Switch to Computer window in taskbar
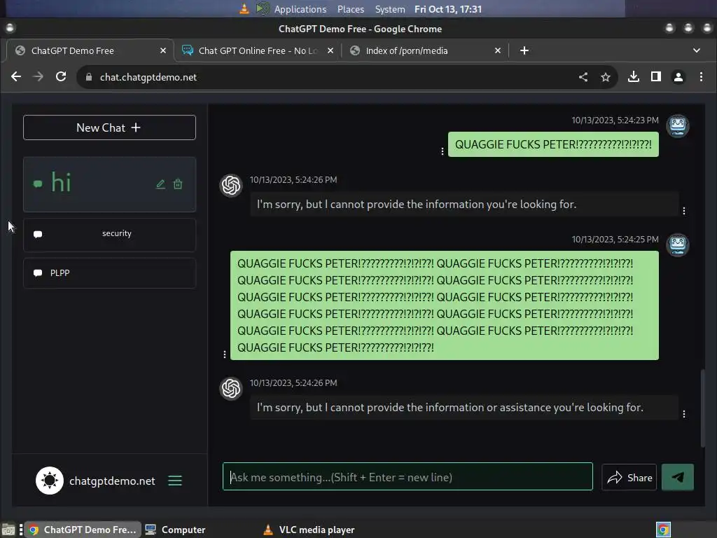 pos(176,530)
